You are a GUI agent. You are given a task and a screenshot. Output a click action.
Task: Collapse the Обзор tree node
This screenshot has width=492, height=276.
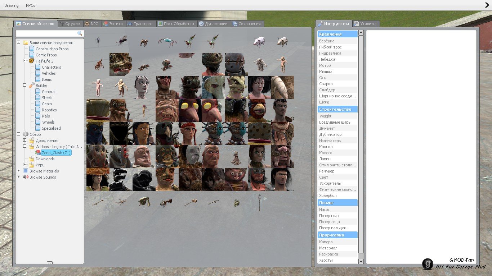18,134
